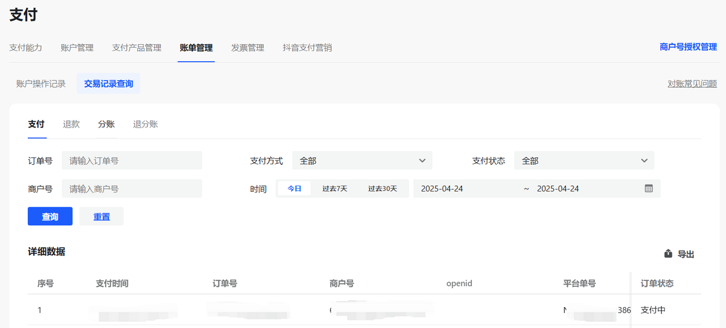
Task: Switch to the 退款 sub-tab
Action: 71,124
